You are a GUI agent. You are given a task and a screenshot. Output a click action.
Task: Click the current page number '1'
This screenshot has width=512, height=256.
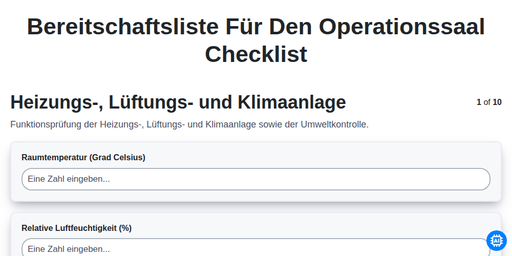pyautogui.click(x=479, y=102)
